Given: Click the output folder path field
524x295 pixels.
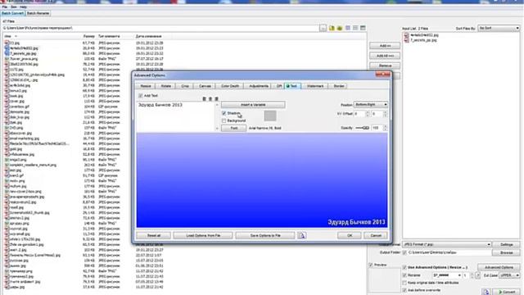Looking at the screenshot, I should click(x=449, y=252).
